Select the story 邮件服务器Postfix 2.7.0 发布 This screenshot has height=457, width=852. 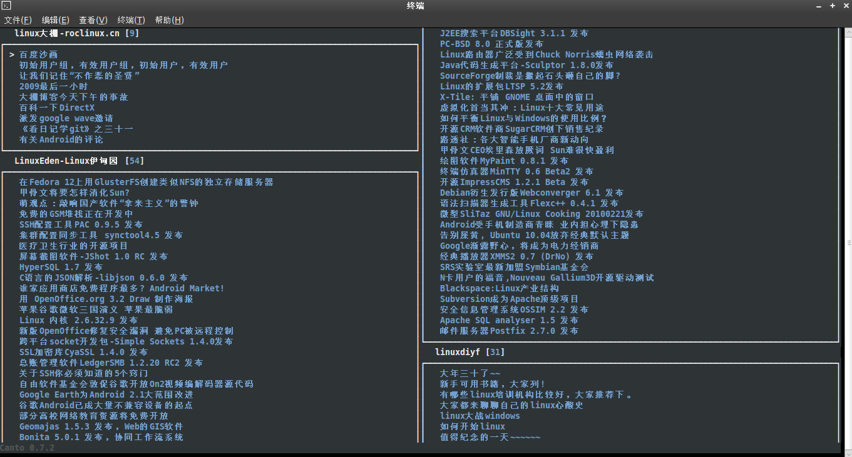tap(509, 331)
